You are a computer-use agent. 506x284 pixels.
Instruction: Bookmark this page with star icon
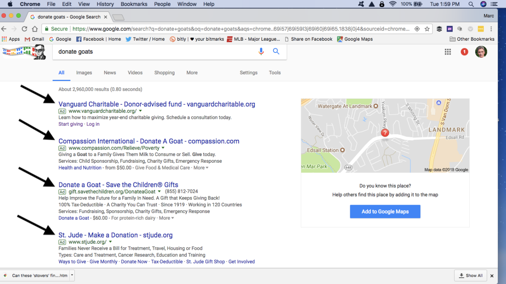[427, 29]
